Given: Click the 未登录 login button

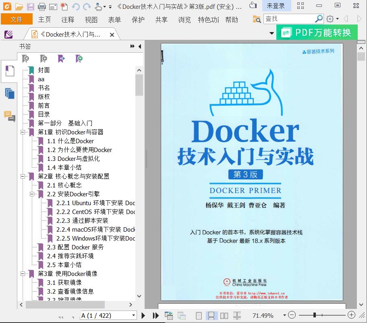Looking at the screenshot, I should point(276,6).
